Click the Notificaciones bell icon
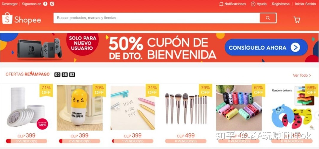 [x=221, y=4]
